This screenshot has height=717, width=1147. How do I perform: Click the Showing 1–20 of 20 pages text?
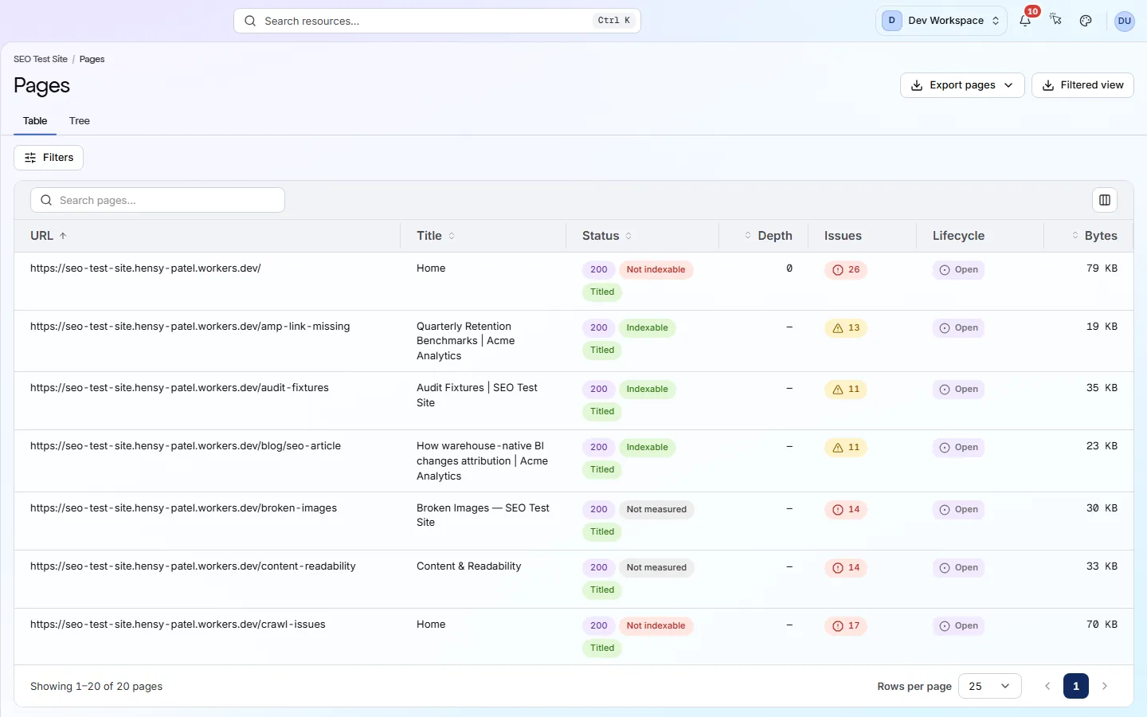click(96, 686)
